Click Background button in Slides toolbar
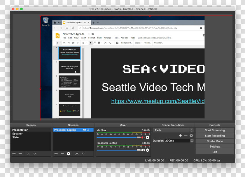245x177 pixels. [126, 43]
